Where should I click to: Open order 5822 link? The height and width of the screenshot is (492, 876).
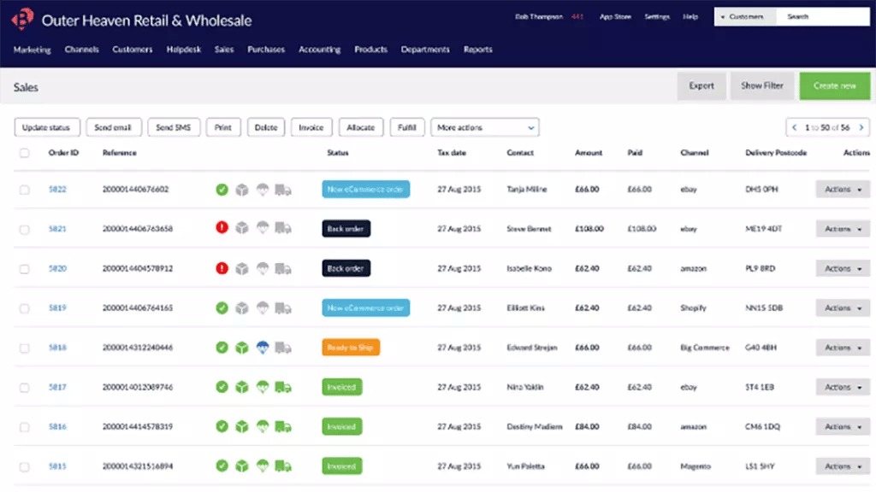57,190
